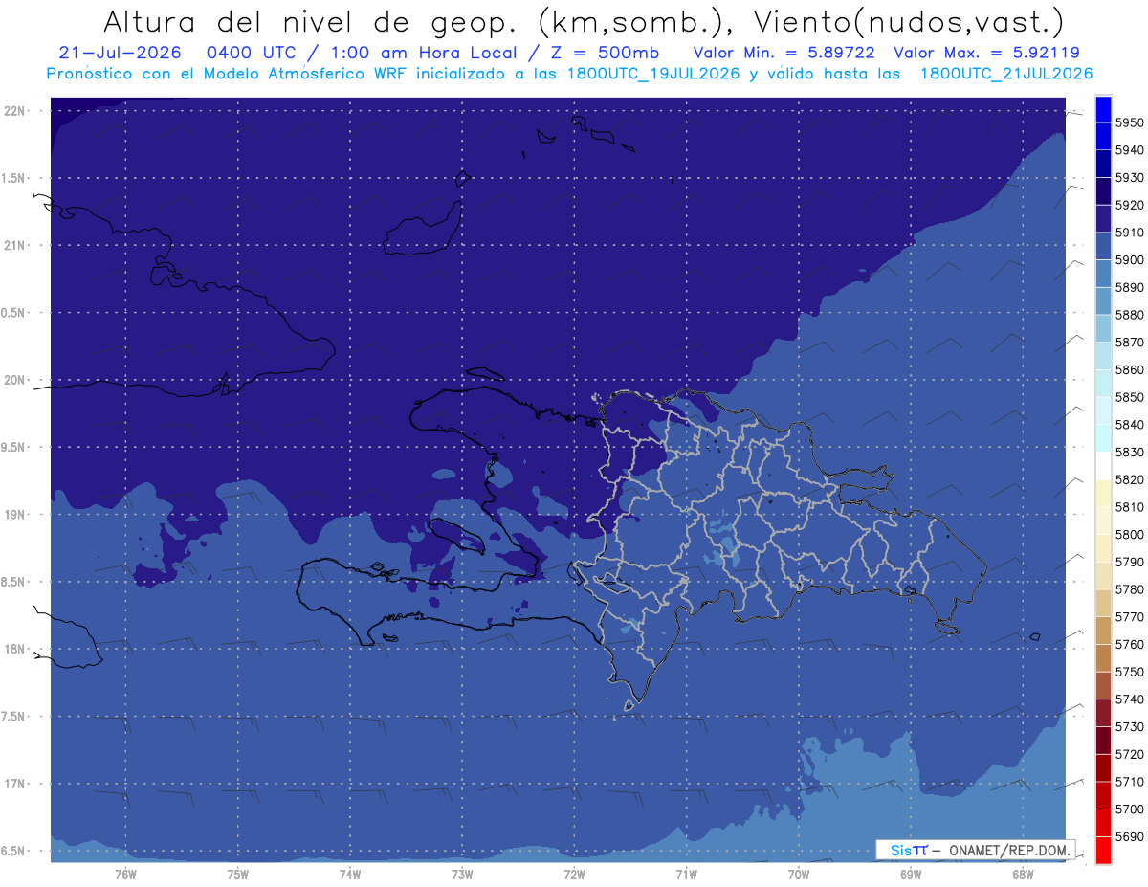Click the color bar segment between 5940 and 5950
The height and width of the screenshot is (887, 1148).
(x=1103, y=137)
